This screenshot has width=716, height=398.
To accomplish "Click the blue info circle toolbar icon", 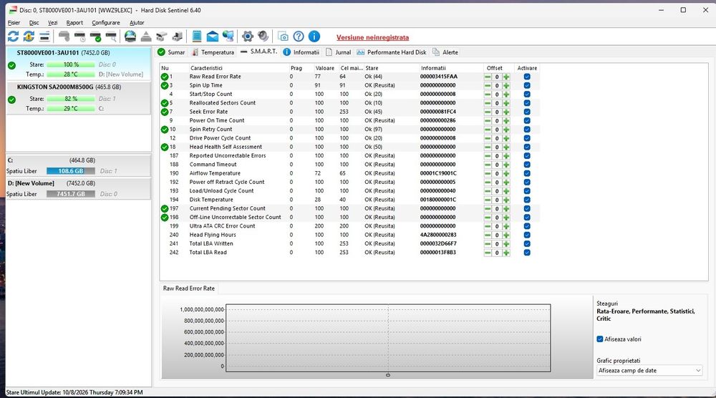I will (x=314, y=37).
